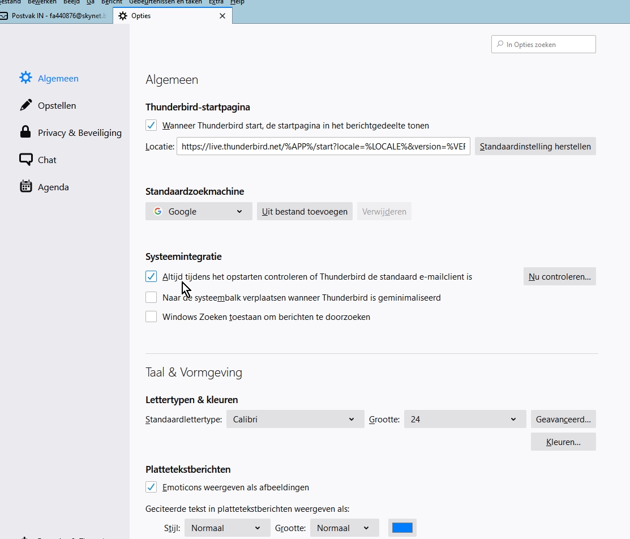Click the Nu controleren button
This screenshot has height=539, width=630.
[559, 277]
